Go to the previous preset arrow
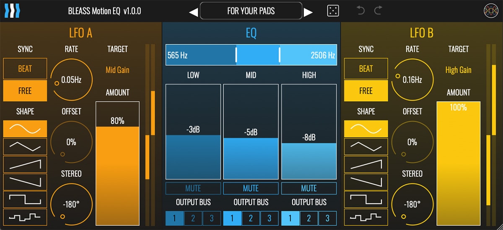The height and width of the screenshot is (230, 503). pos(193,12)
